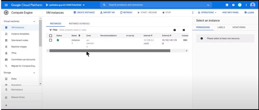Activate Cloud Shell icon
This screenshot has height=110, width=259.
coord(227,5)
